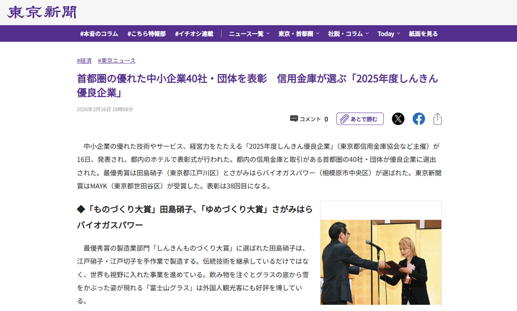
Task: Open comments via the speech bubble icon
Action: pos(294,119)
